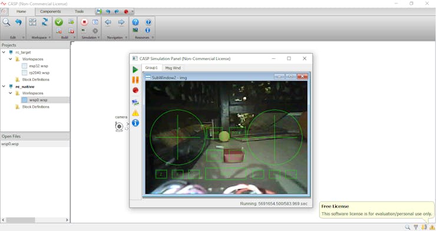Select Block Definitions under rc_target
The height and width of the screenshot is (231, 436).
[x=35, y=80]
